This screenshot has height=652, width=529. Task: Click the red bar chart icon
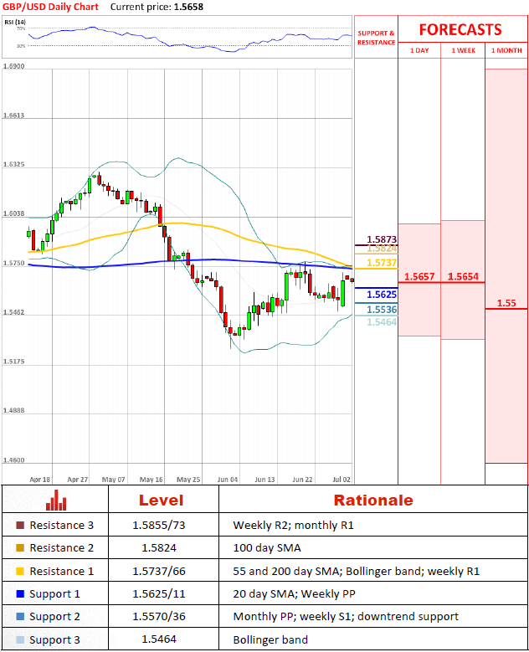pyautogui.click(x=56, y=500)
